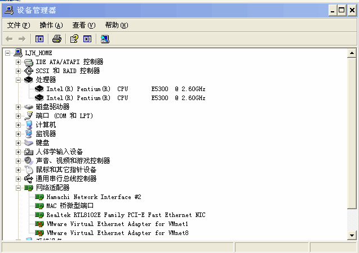This screenshot has width=359, height=253.
Task: Click the 监视器 monitor icon
Action: click(x=29, y=134)
